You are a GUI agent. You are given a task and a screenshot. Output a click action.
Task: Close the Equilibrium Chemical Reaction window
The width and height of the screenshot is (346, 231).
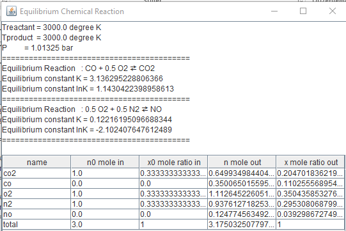pos(333,11)
